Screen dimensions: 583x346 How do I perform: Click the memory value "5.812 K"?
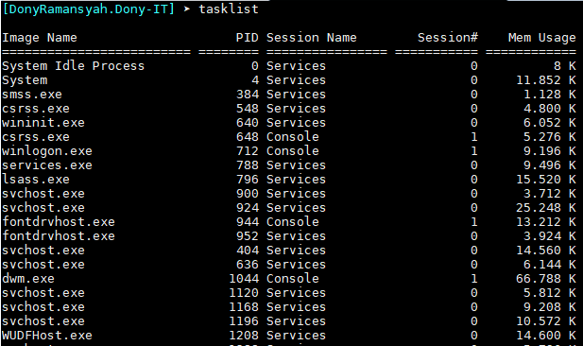550,293
